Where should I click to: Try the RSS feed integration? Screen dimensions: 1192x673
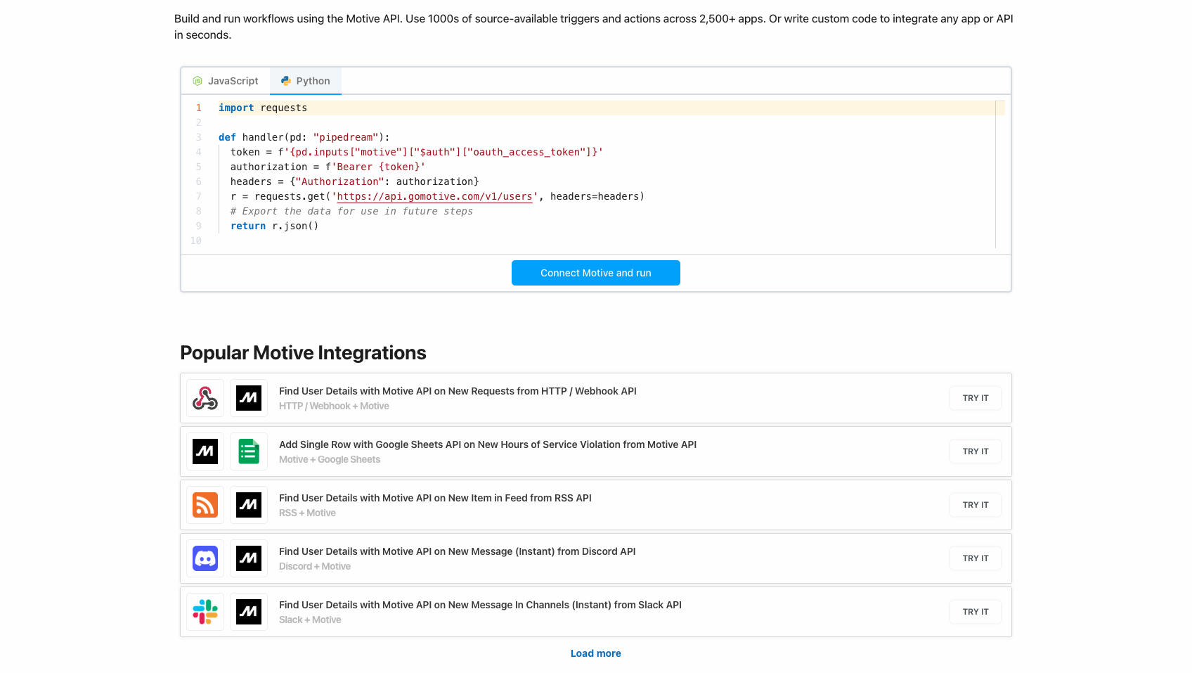(975, 505)
